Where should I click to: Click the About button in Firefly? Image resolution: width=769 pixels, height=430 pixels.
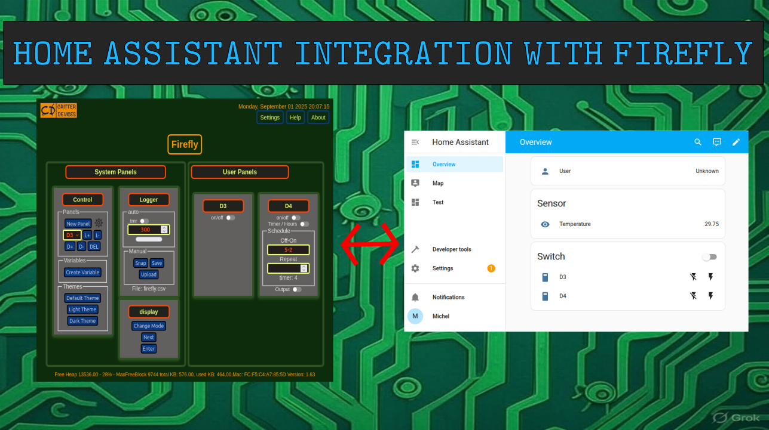pos(318,117)
